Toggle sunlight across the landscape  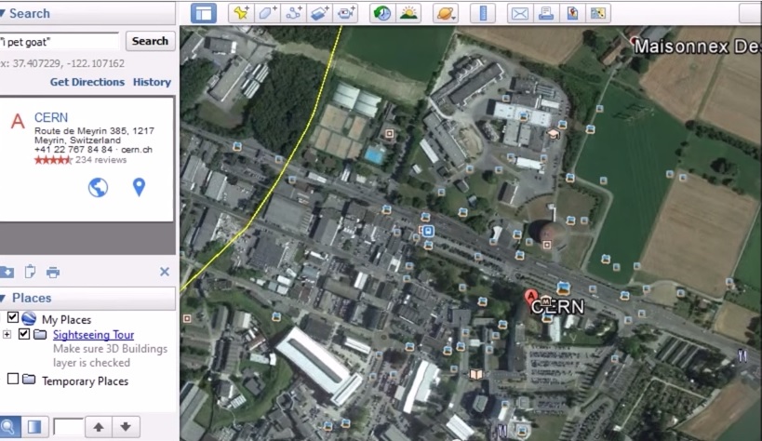(x=408, y=13)
